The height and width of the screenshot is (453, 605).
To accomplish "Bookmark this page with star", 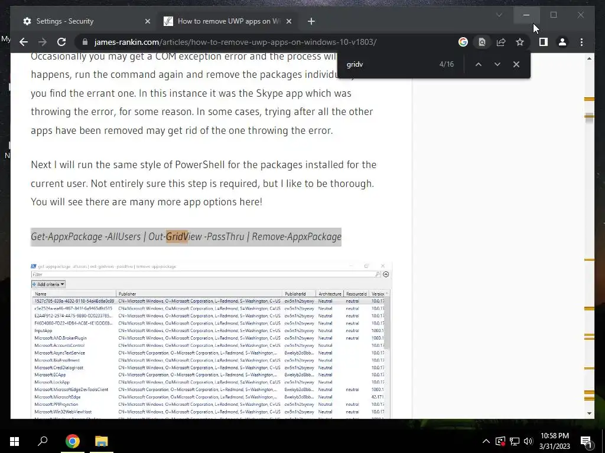I will tap(520, 42).
